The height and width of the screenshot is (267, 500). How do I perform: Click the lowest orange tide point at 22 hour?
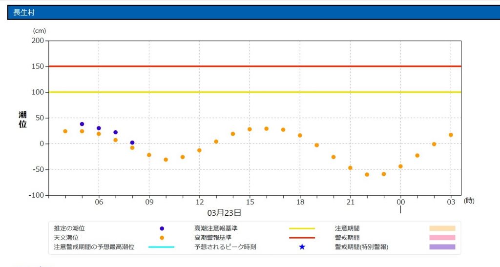point(367,175)
